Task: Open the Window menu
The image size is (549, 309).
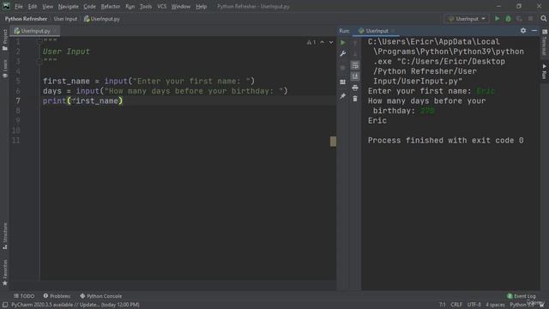Action: point(181,6)
